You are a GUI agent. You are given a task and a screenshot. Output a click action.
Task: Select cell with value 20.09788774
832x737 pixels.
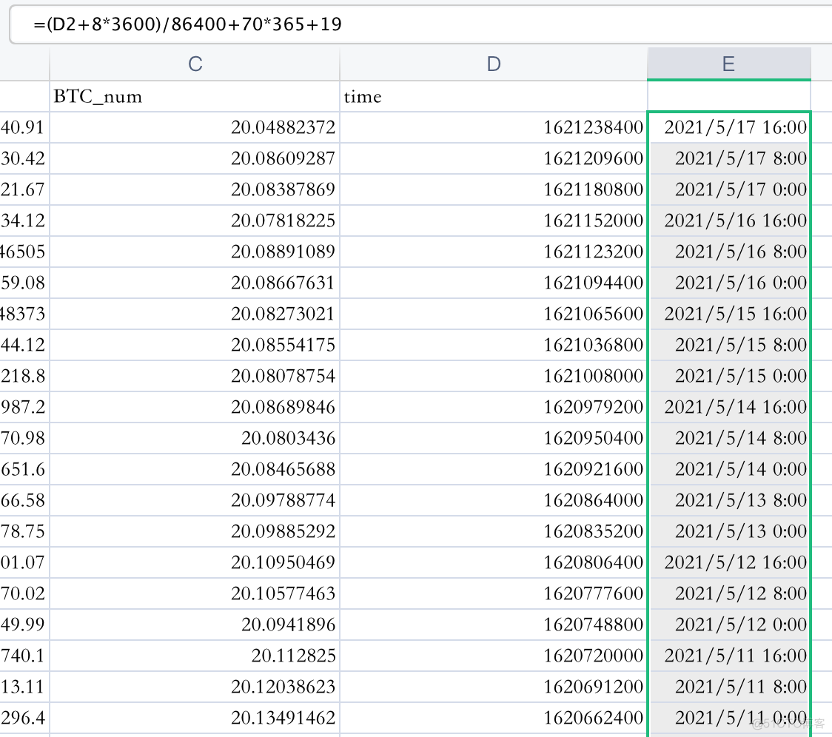(x=195, y=500)
